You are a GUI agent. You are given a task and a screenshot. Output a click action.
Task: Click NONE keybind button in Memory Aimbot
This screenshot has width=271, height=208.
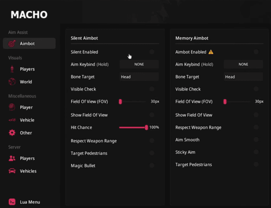(x=243, y=64)
